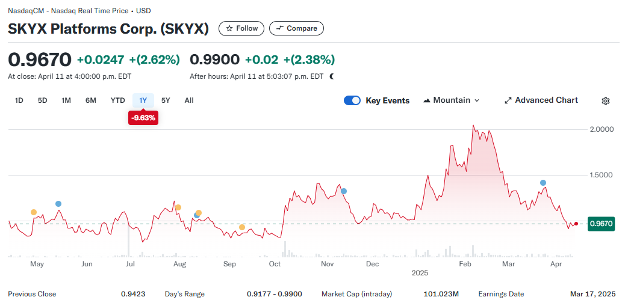625x300 pixels.
Task: Open the Advanced Chart link
Action: [x=541, y=100]
